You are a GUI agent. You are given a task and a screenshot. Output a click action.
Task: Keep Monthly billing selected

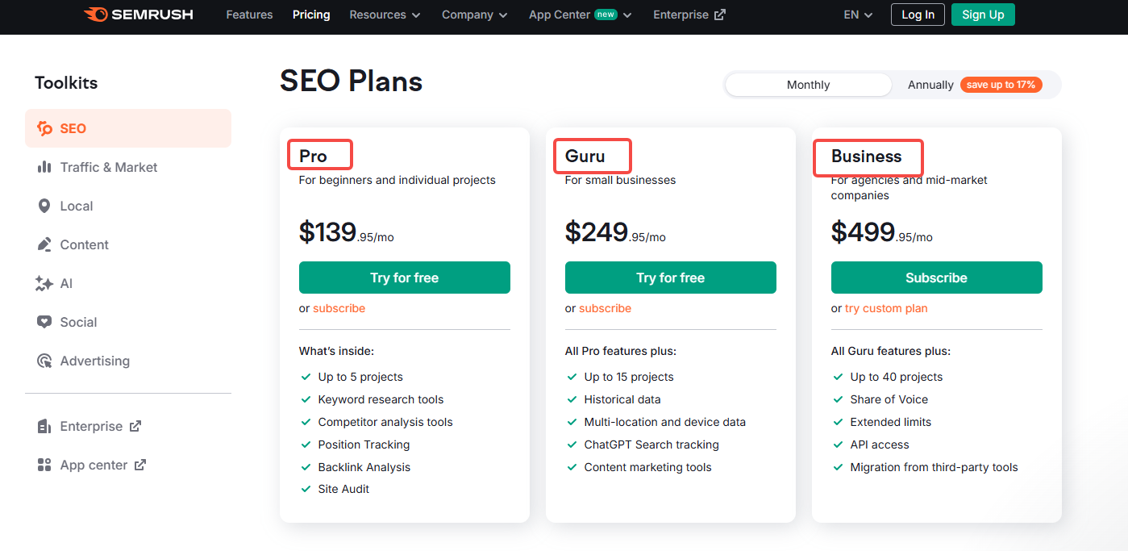pyautogui.click(x=807, y=84)
